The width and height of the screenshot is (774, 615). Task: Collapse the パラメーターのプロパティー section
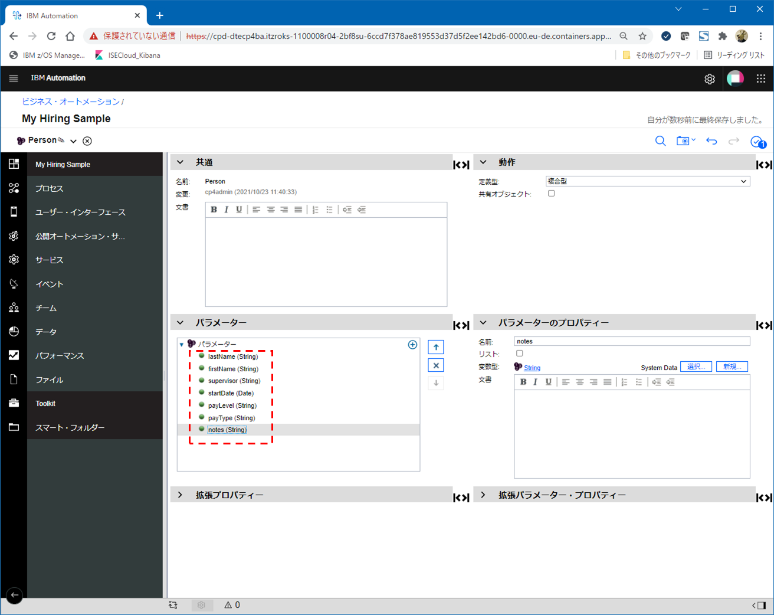[483, 323]
